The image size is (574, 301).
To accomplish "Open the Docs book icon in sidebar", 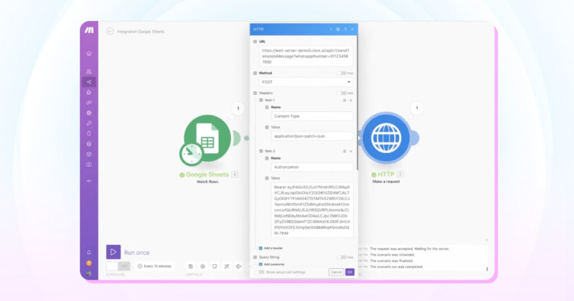I will [x=89, y=164].
